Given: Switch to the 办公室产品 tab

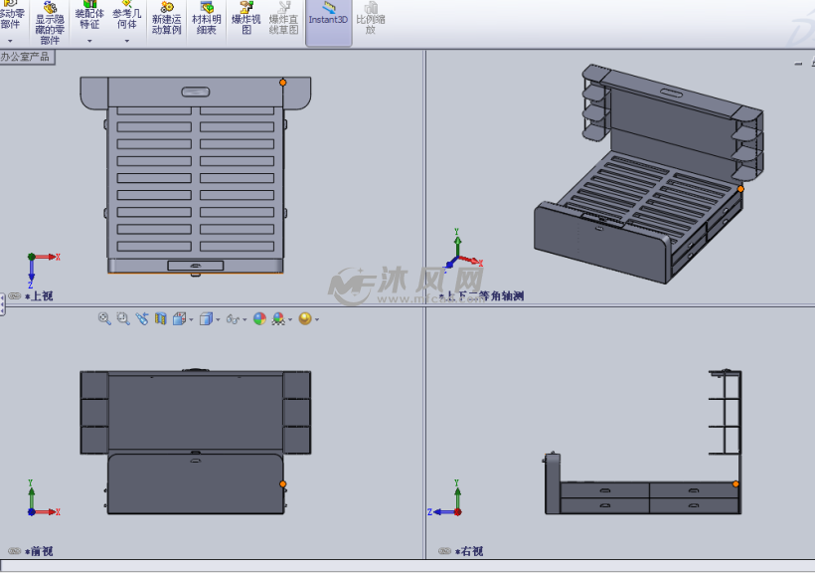Looking at the screenshot, I should point(26,57).
